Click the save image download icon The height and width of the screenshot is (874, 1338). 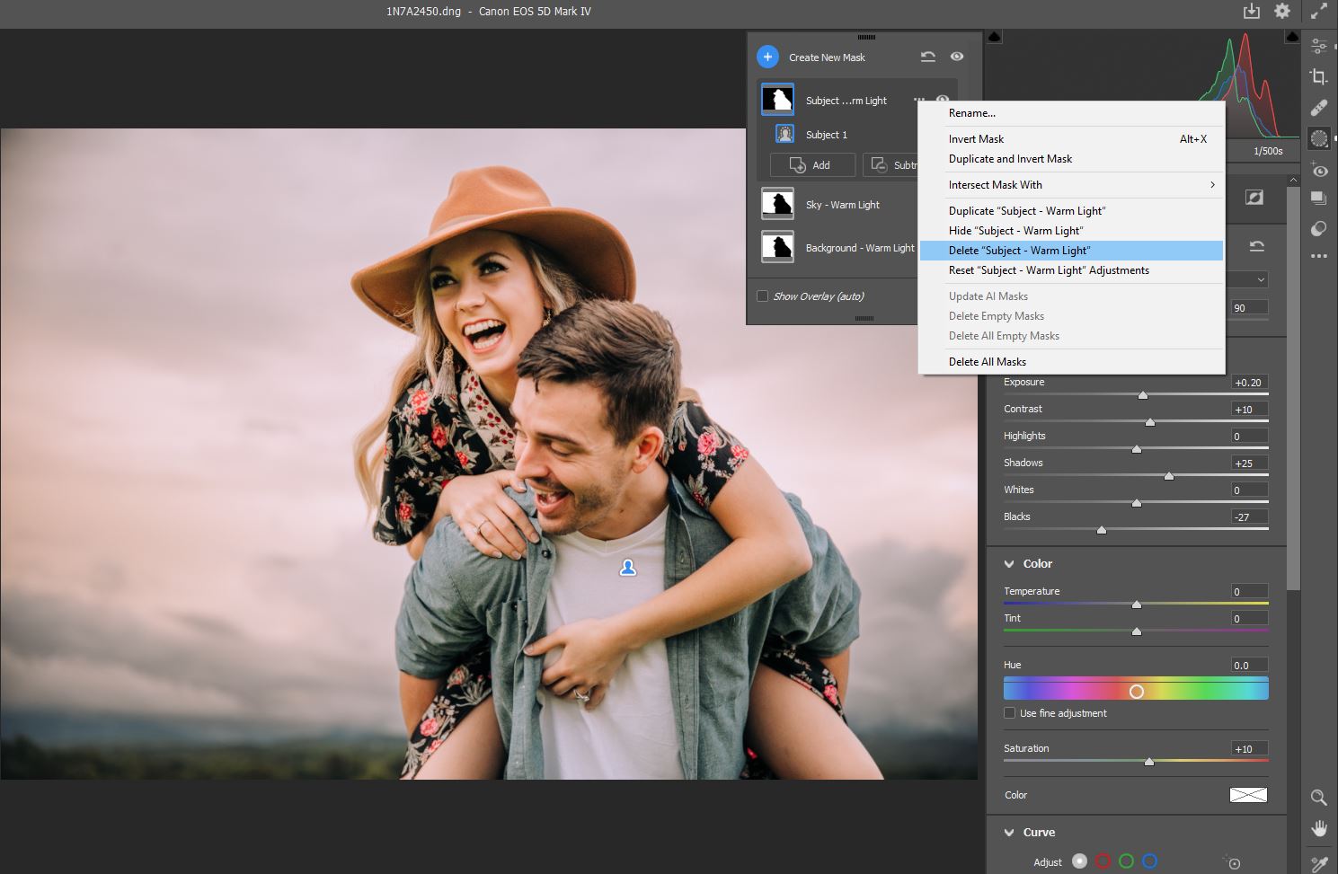coord(1252,12)
